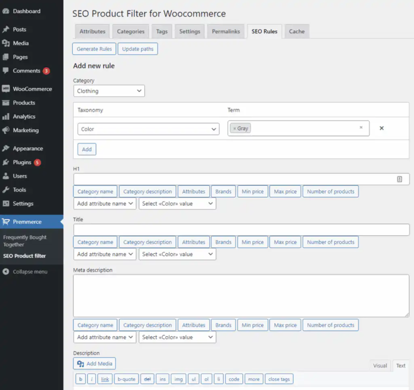Click the Premmerce cart icon
Screen dimensions: 414x390
[6, 222]
